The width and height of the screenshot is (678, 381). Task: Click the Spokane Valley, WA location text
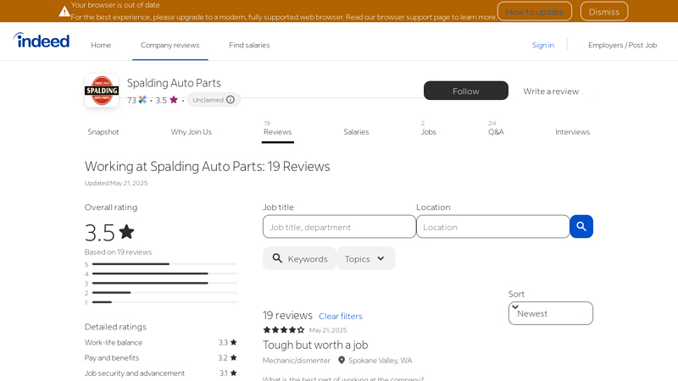click(380, 361)
